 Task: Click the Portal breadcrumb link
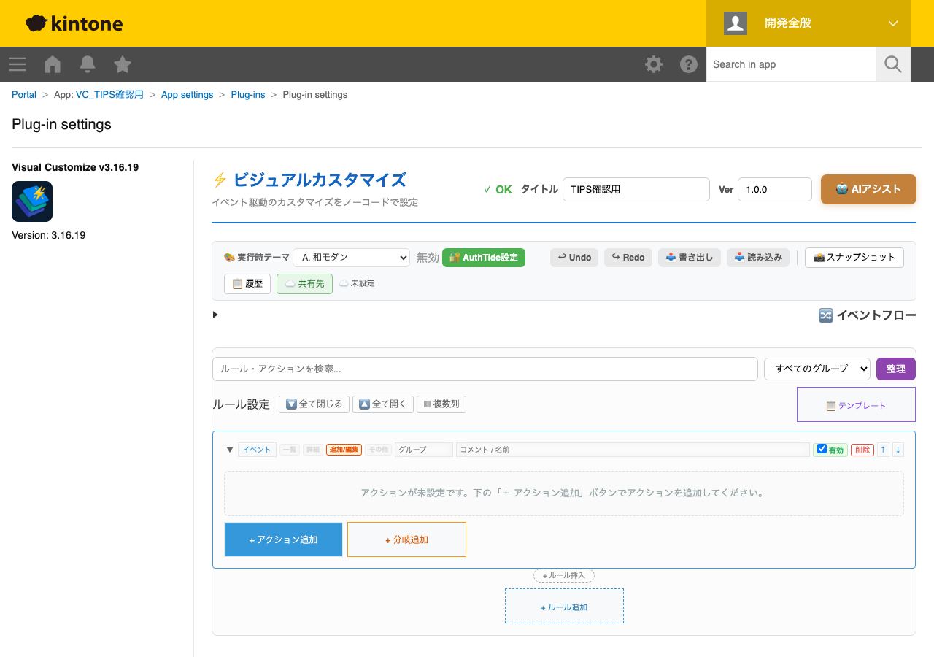click(x=24, y=95)
